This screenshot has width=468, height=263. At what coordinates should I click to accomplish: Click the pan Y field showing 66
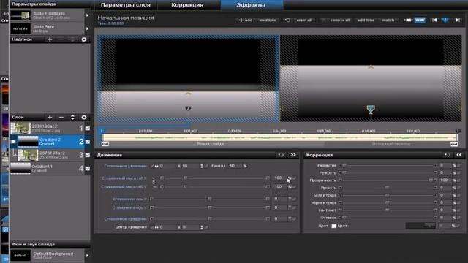pyautogui.click(x=190, y=166)
